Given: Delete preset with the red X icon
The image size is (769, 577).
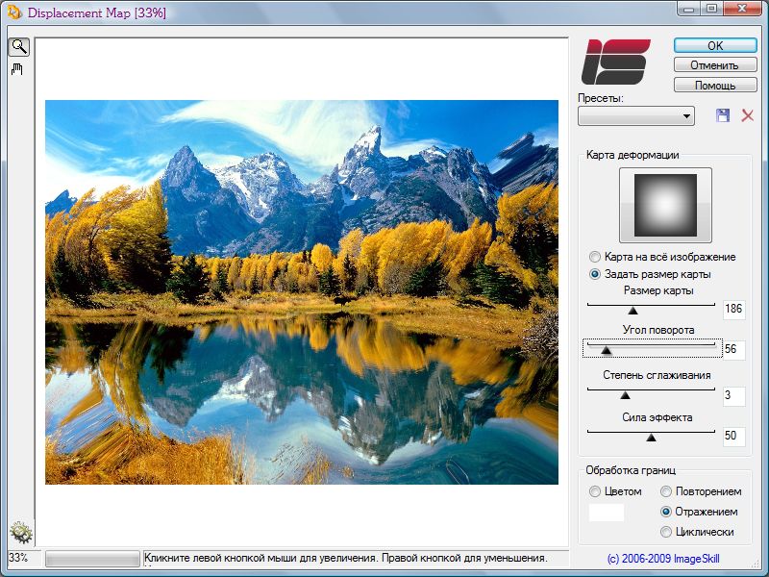Looking at the screenshot, I should 747,115.
